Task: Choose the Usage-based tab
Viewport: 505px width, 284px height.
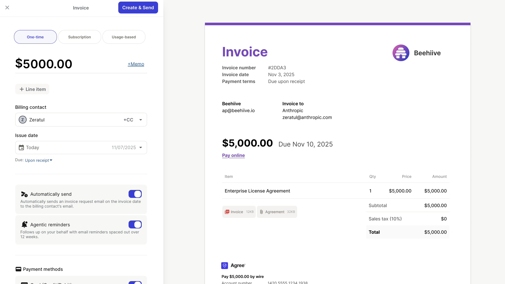Action: point(124,37)
